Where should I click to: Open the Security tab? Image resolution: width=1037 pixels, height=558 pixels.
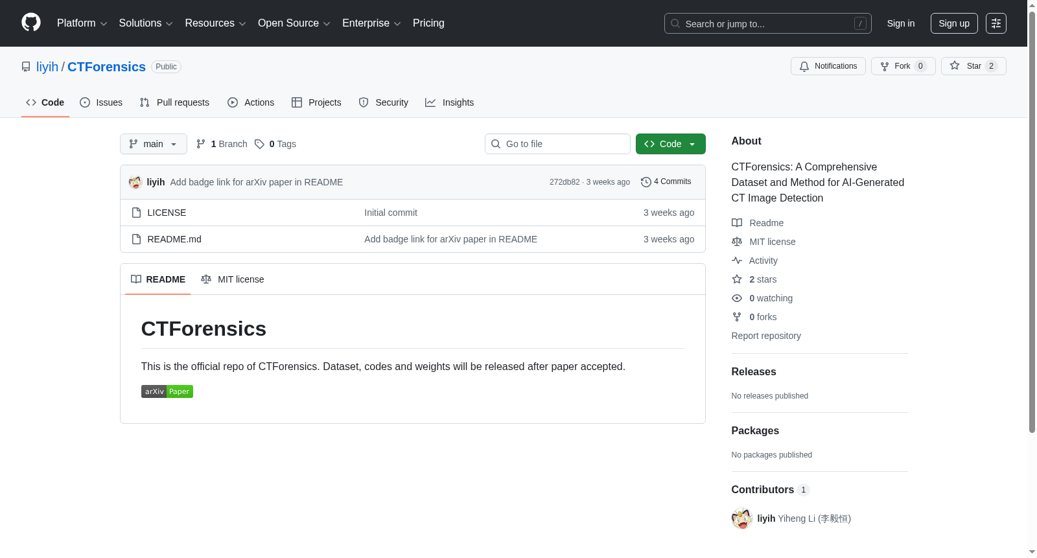tap(384, 102)
